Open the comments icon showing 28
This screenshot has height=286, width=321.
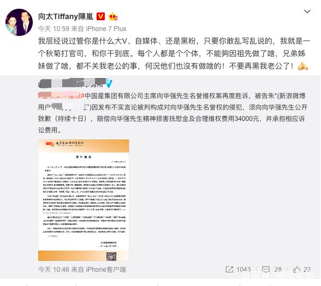tap(266, 270)
